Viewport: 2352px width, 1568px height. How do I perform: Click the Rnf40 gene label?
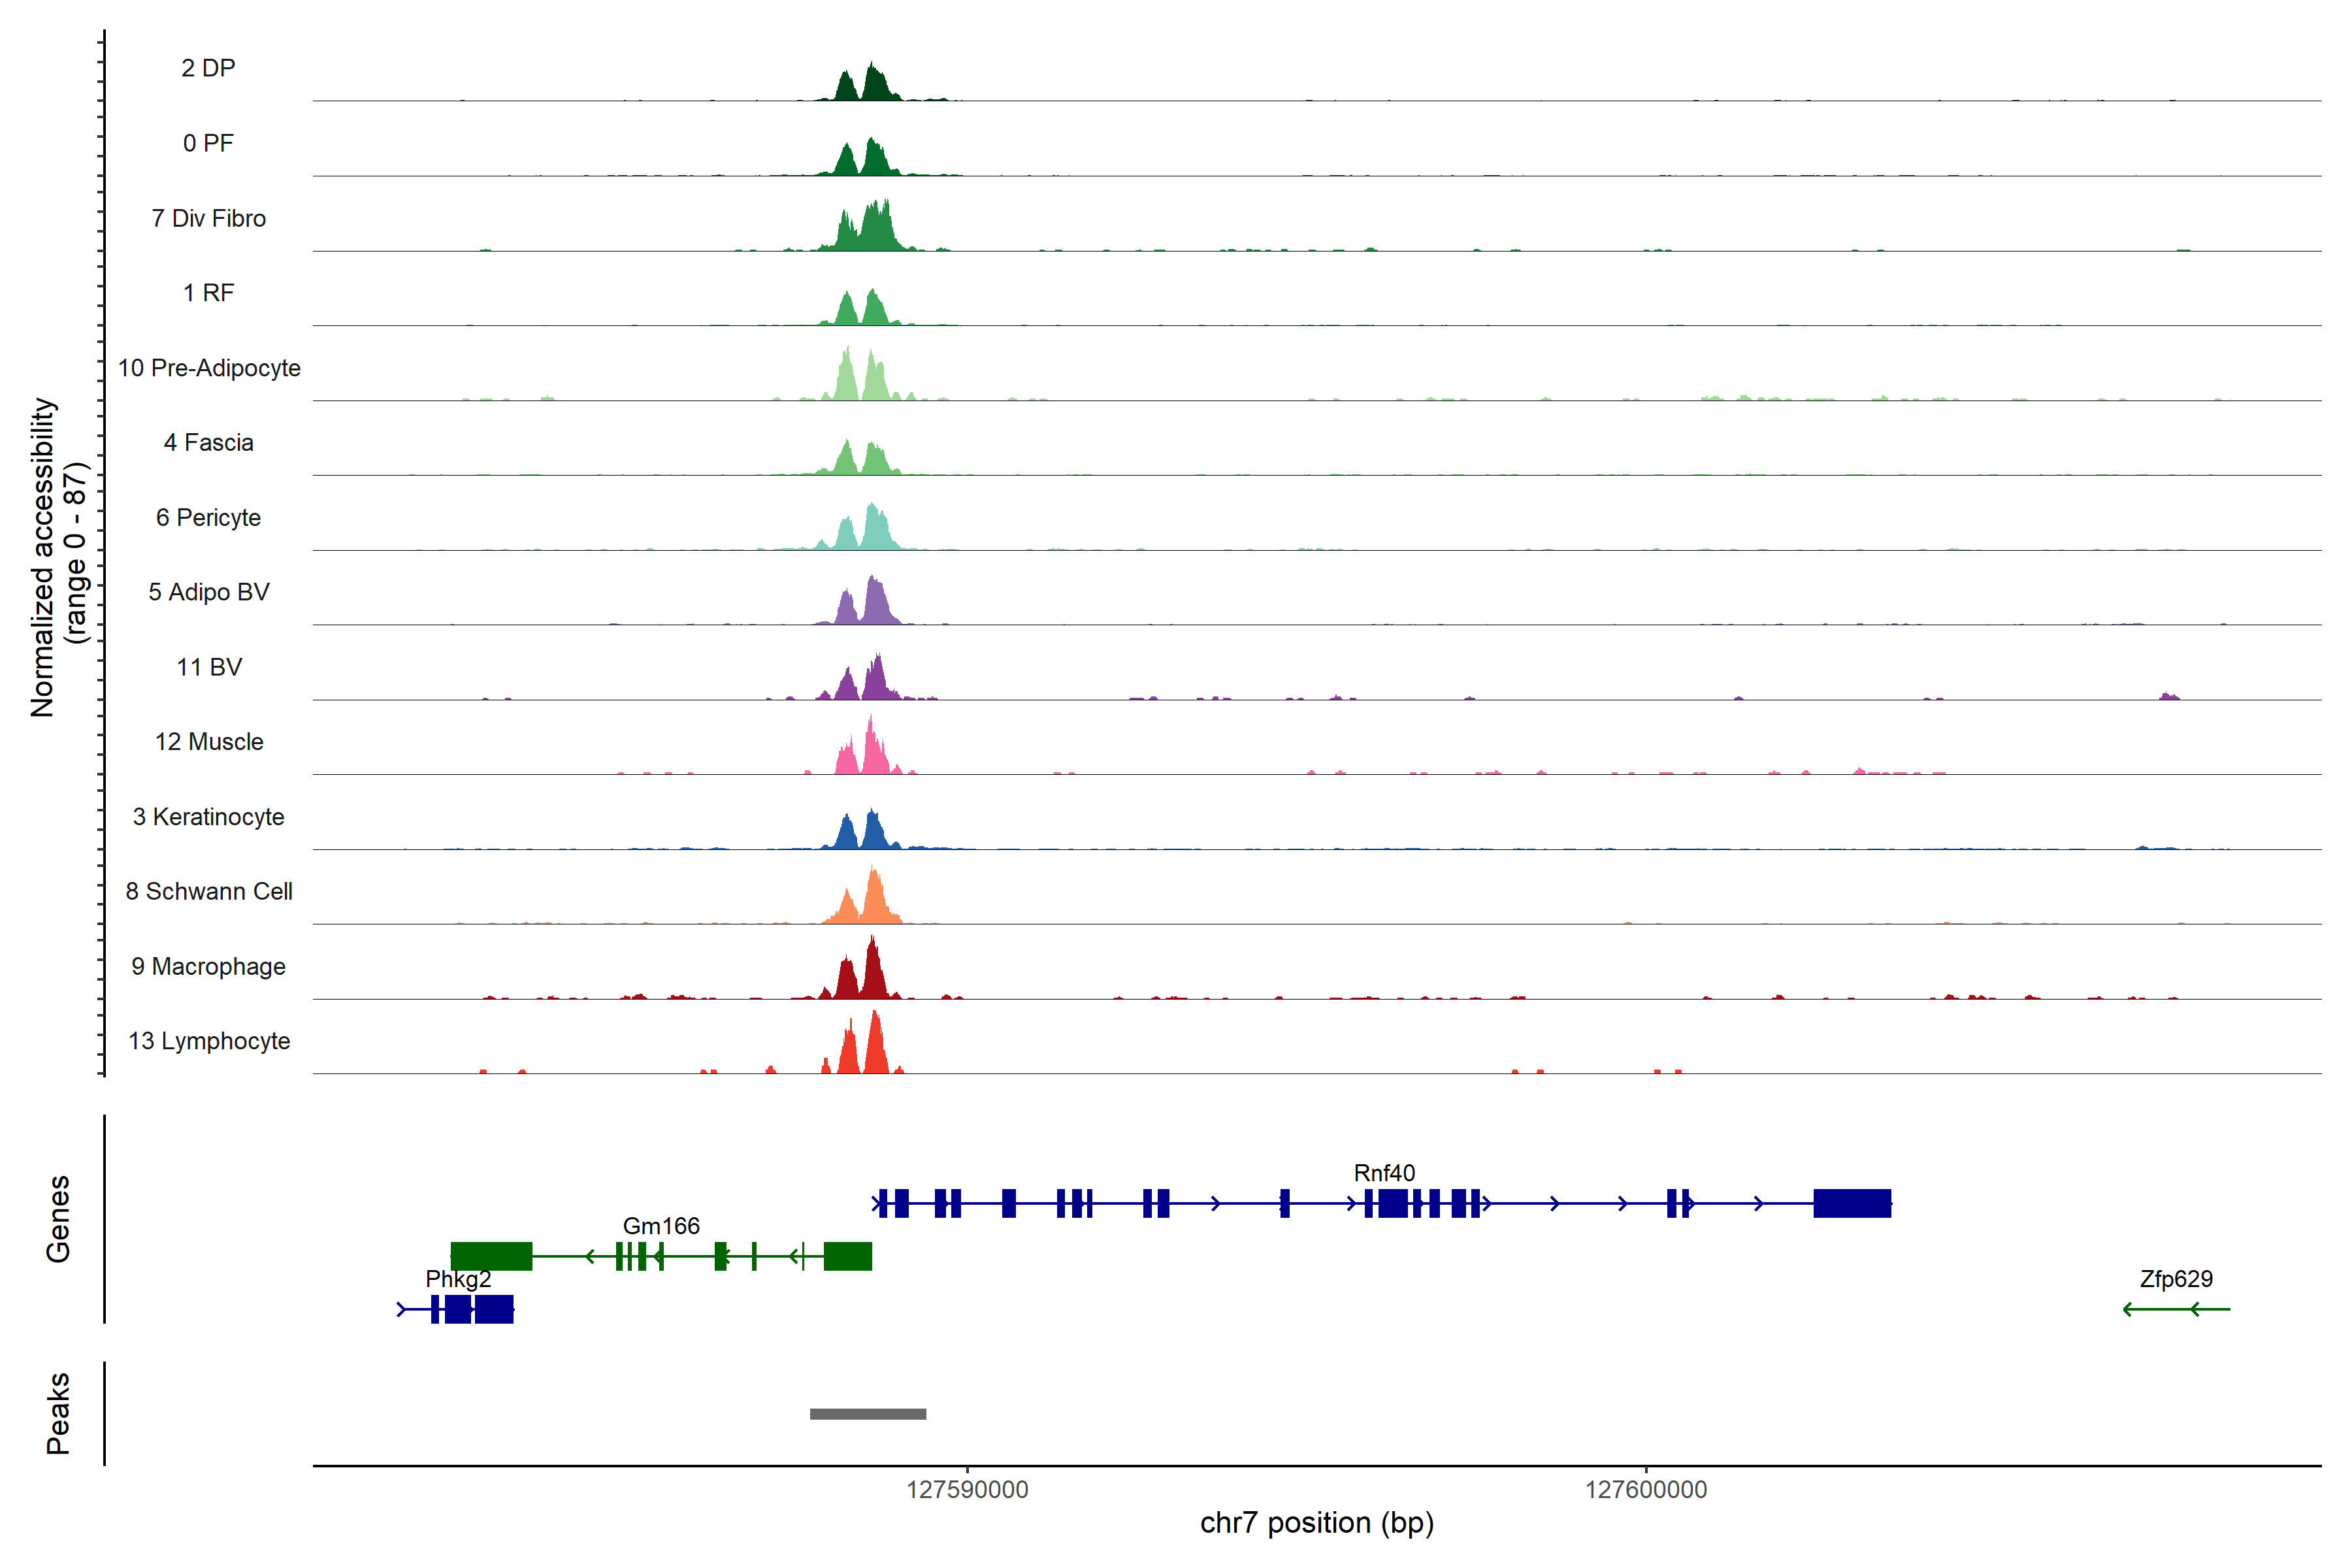coord(1384,1172)
